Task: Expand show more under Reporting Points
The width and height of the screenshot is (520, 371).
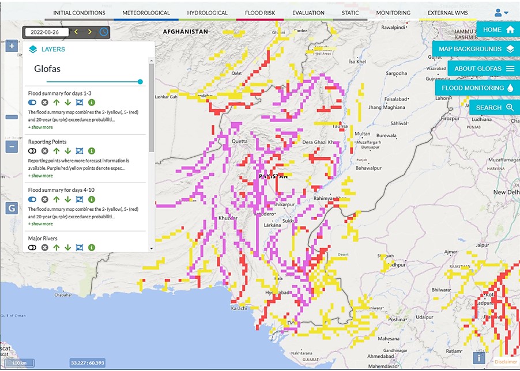Action: pyautogui.click(x=40, y=176)
